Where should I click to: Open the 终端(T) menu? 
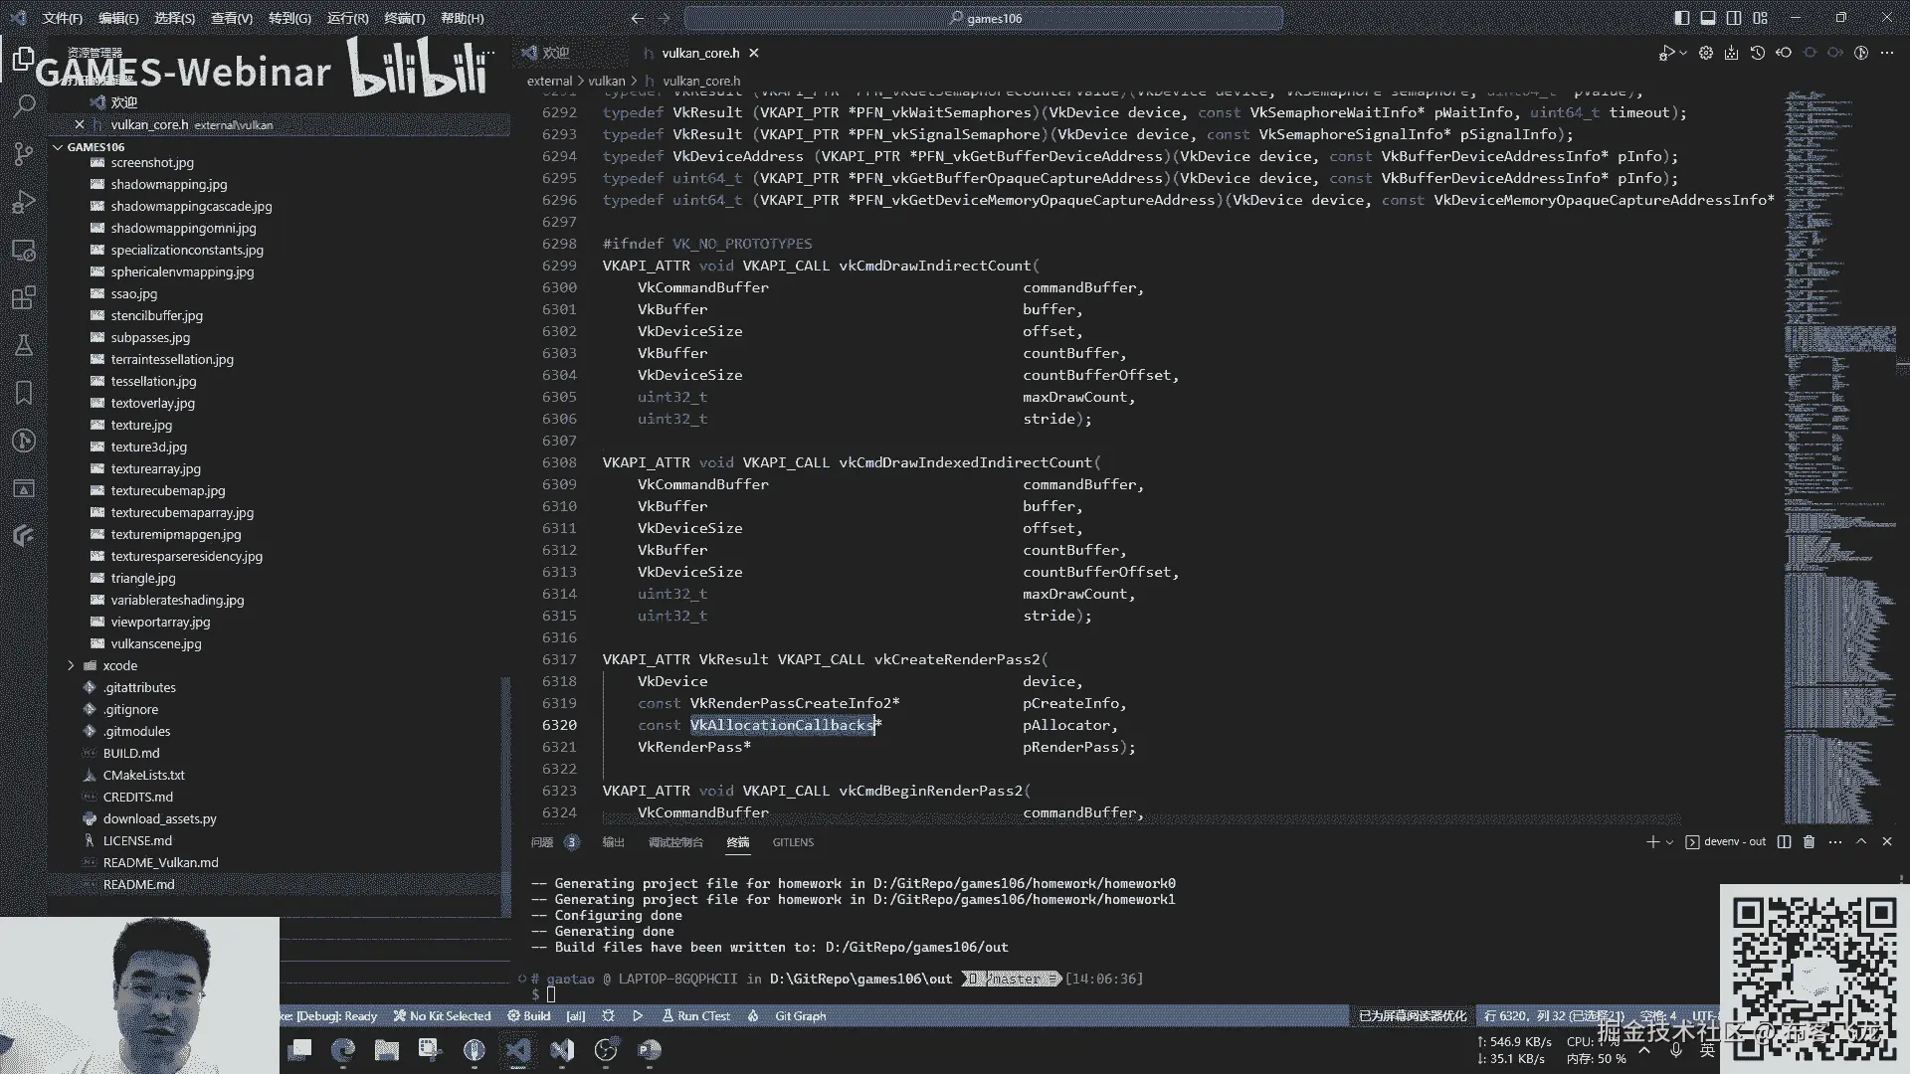point(404,18)
